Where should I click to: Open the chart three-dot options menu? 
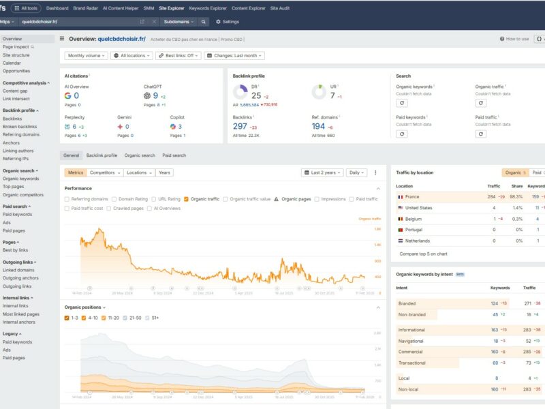(x=375, y=172)
